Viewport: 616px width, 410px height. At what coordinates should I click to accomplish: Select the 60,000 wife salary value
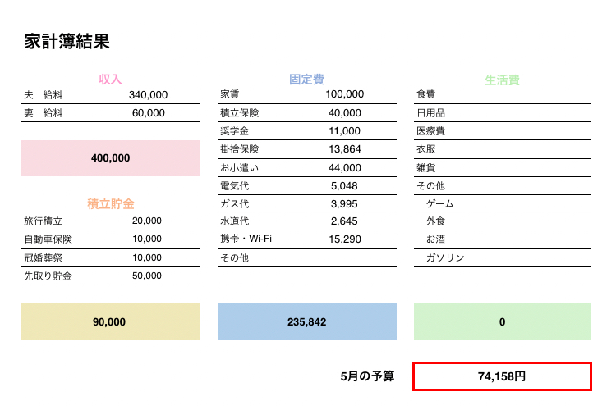[148, 113]
